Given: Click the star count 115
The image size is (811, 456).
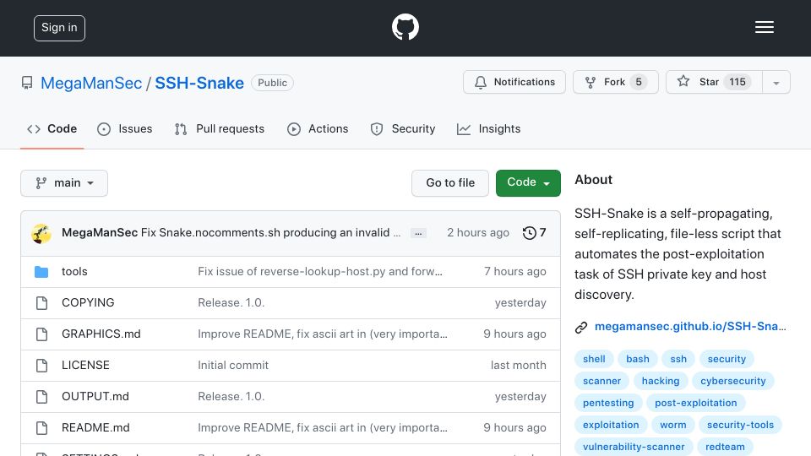Looking at the screenshot, I should pyautogui.click(x=737, y=82).
